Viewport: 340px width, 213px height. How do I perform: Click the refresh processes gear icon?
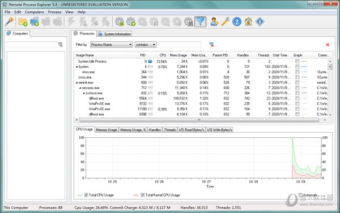120,22
